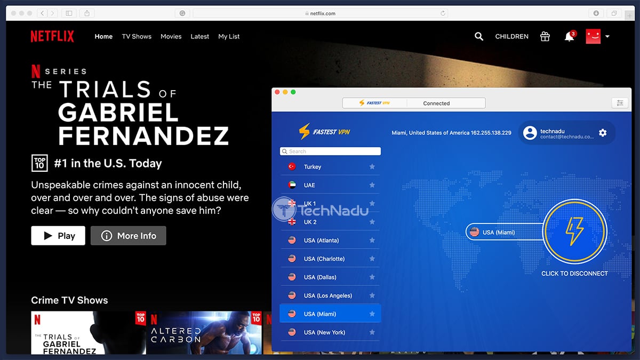The height and width of the screenshot is (360, 640).
Task: Click FastestVPN title bar tab
Action: 374,103
